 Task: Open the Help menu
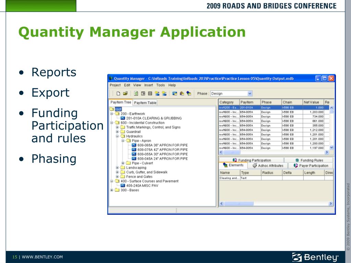click(x=172, y=85)
